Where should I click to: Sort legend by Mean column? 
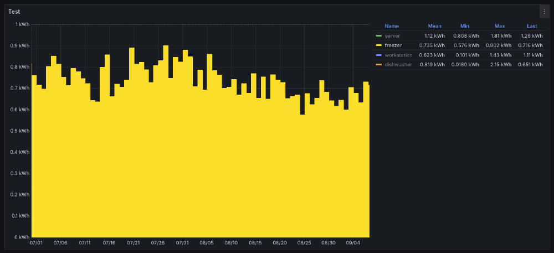point(434,26)
